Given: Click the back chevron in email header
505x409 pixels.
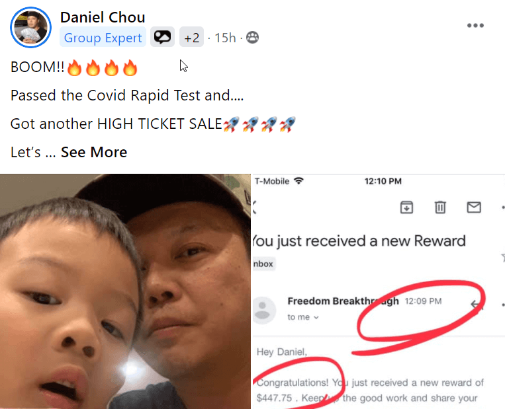Looking at the screenshot, I should [254, 207].
